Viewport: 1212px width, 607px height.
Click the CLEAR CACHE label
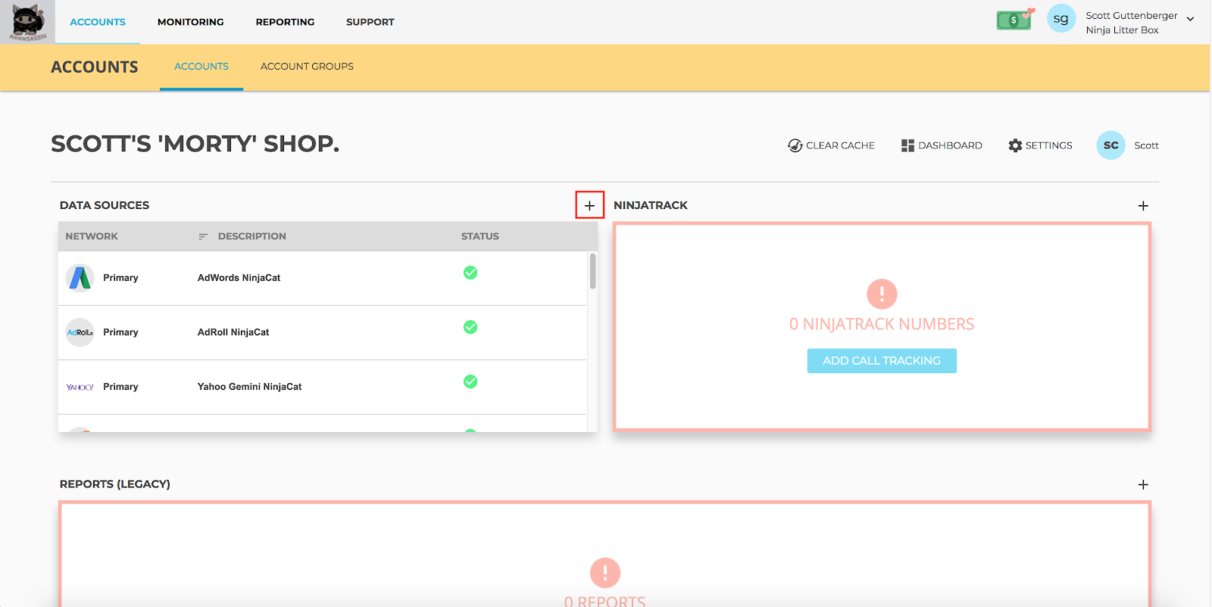(x=840, y=145)
